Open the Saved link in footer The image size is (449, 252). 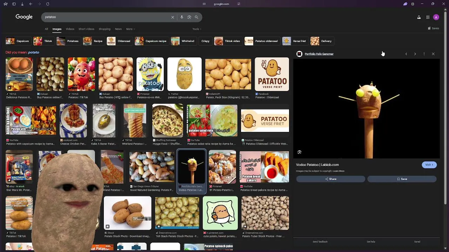(x=417, y=242)
